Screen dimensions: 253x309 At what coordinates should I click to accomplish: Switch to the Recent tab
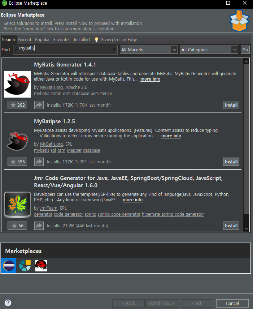click(x=25, y=40)
